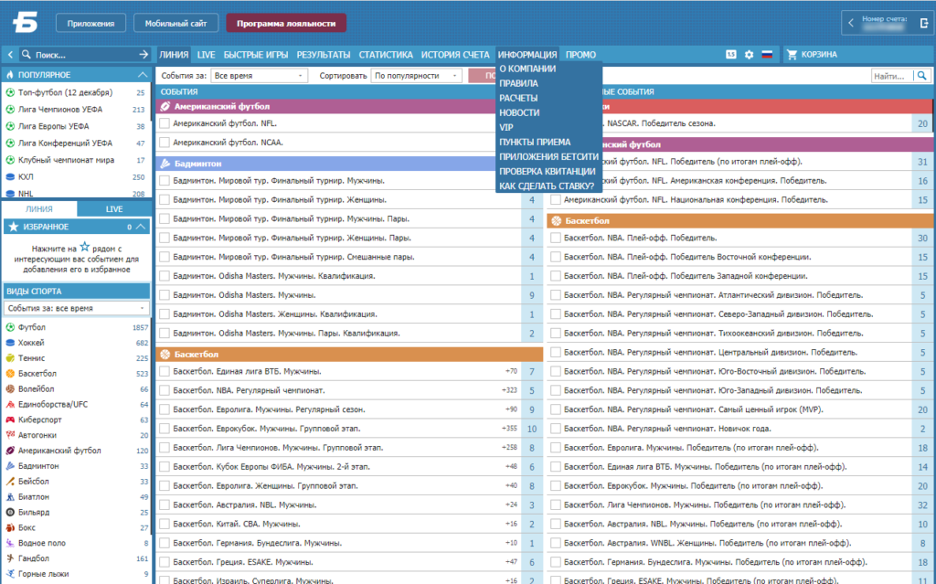Tick checkbox for Американский футбол. NFL.

pyautogui.click(x=165, y=123)
